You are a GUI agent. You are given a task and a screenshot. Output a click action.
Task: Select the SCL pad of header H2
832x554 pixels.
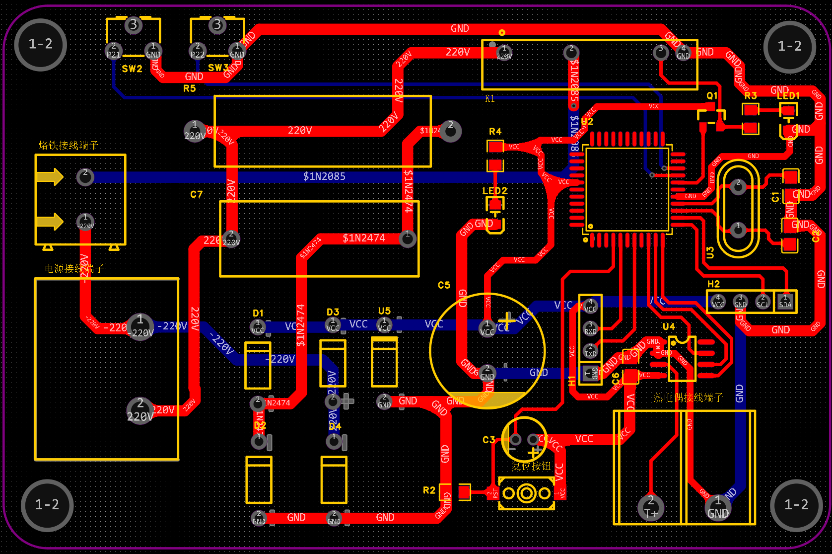[x=763, y=302]
